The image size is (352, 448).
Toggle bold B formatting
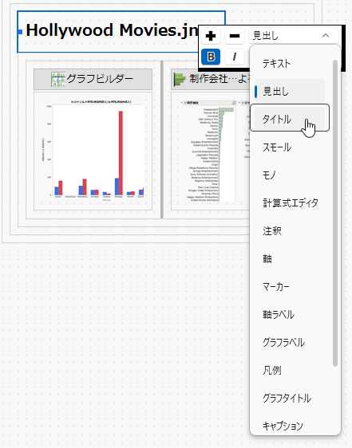tap(211, 57)
